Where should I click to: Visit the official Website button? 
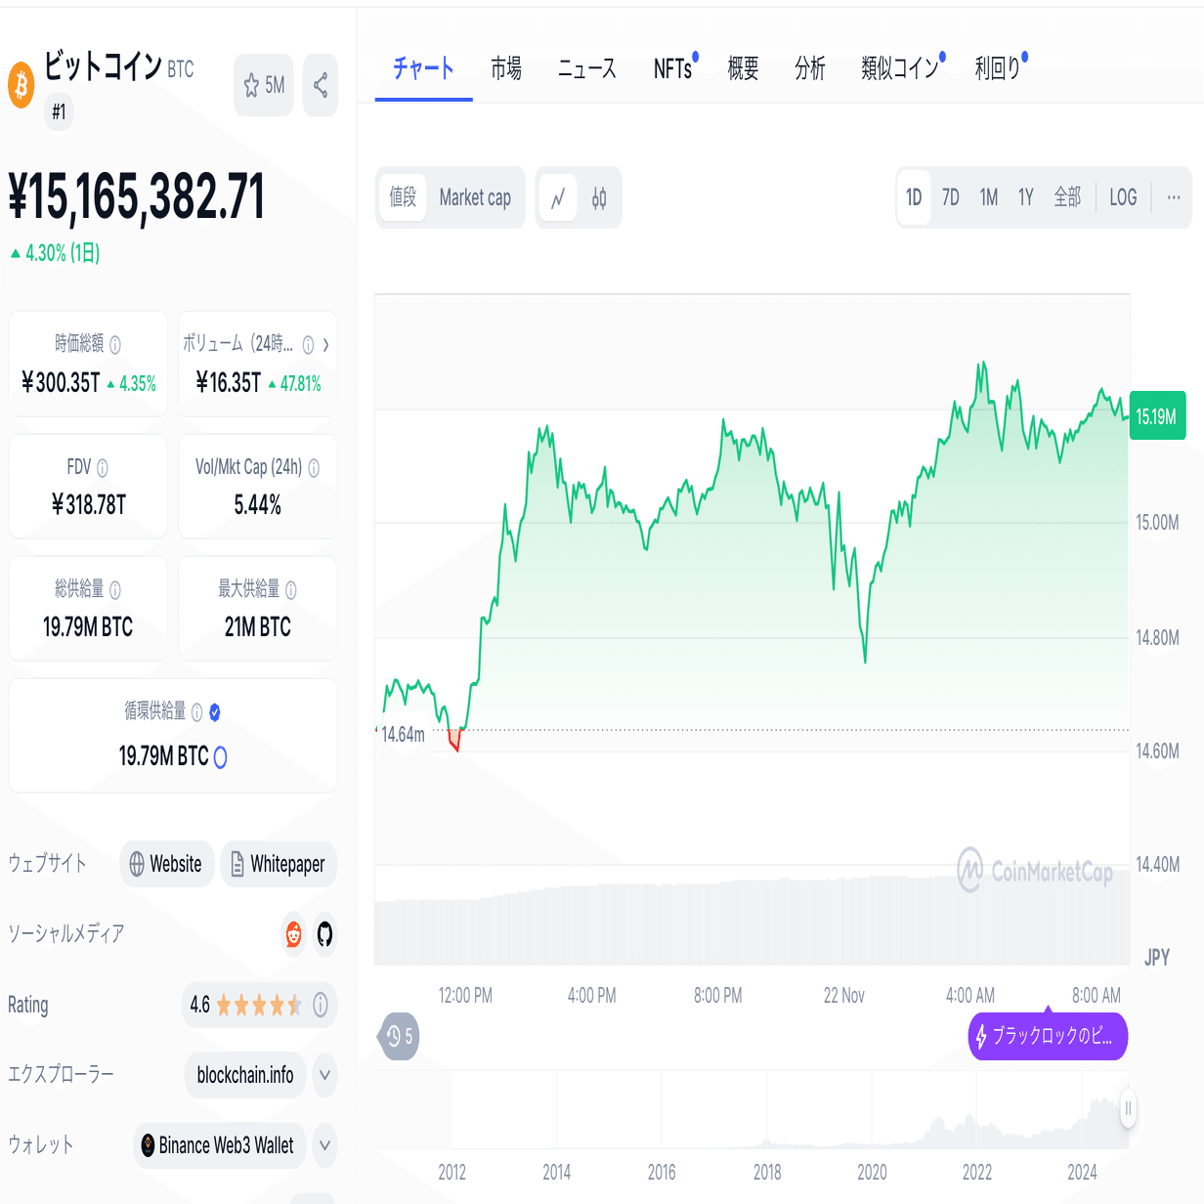[x=166, y=864]
